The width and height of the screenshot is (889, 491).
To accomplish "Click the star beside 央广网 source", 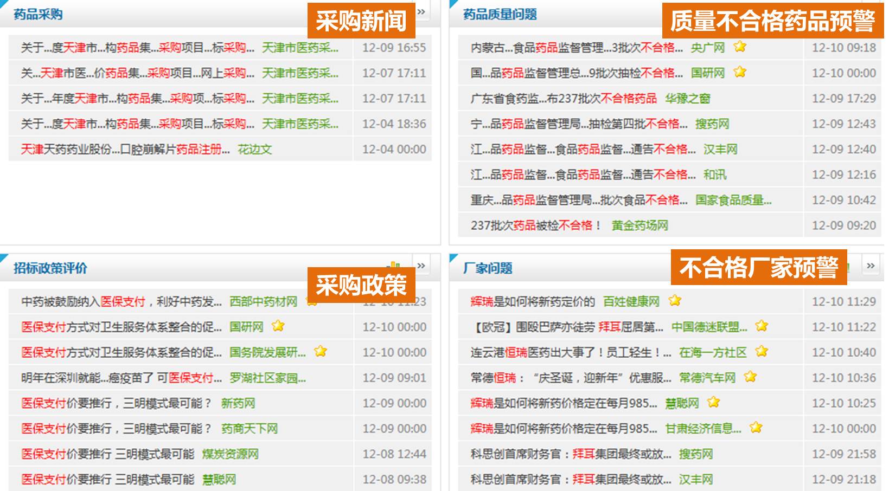I will click(740, 47).
